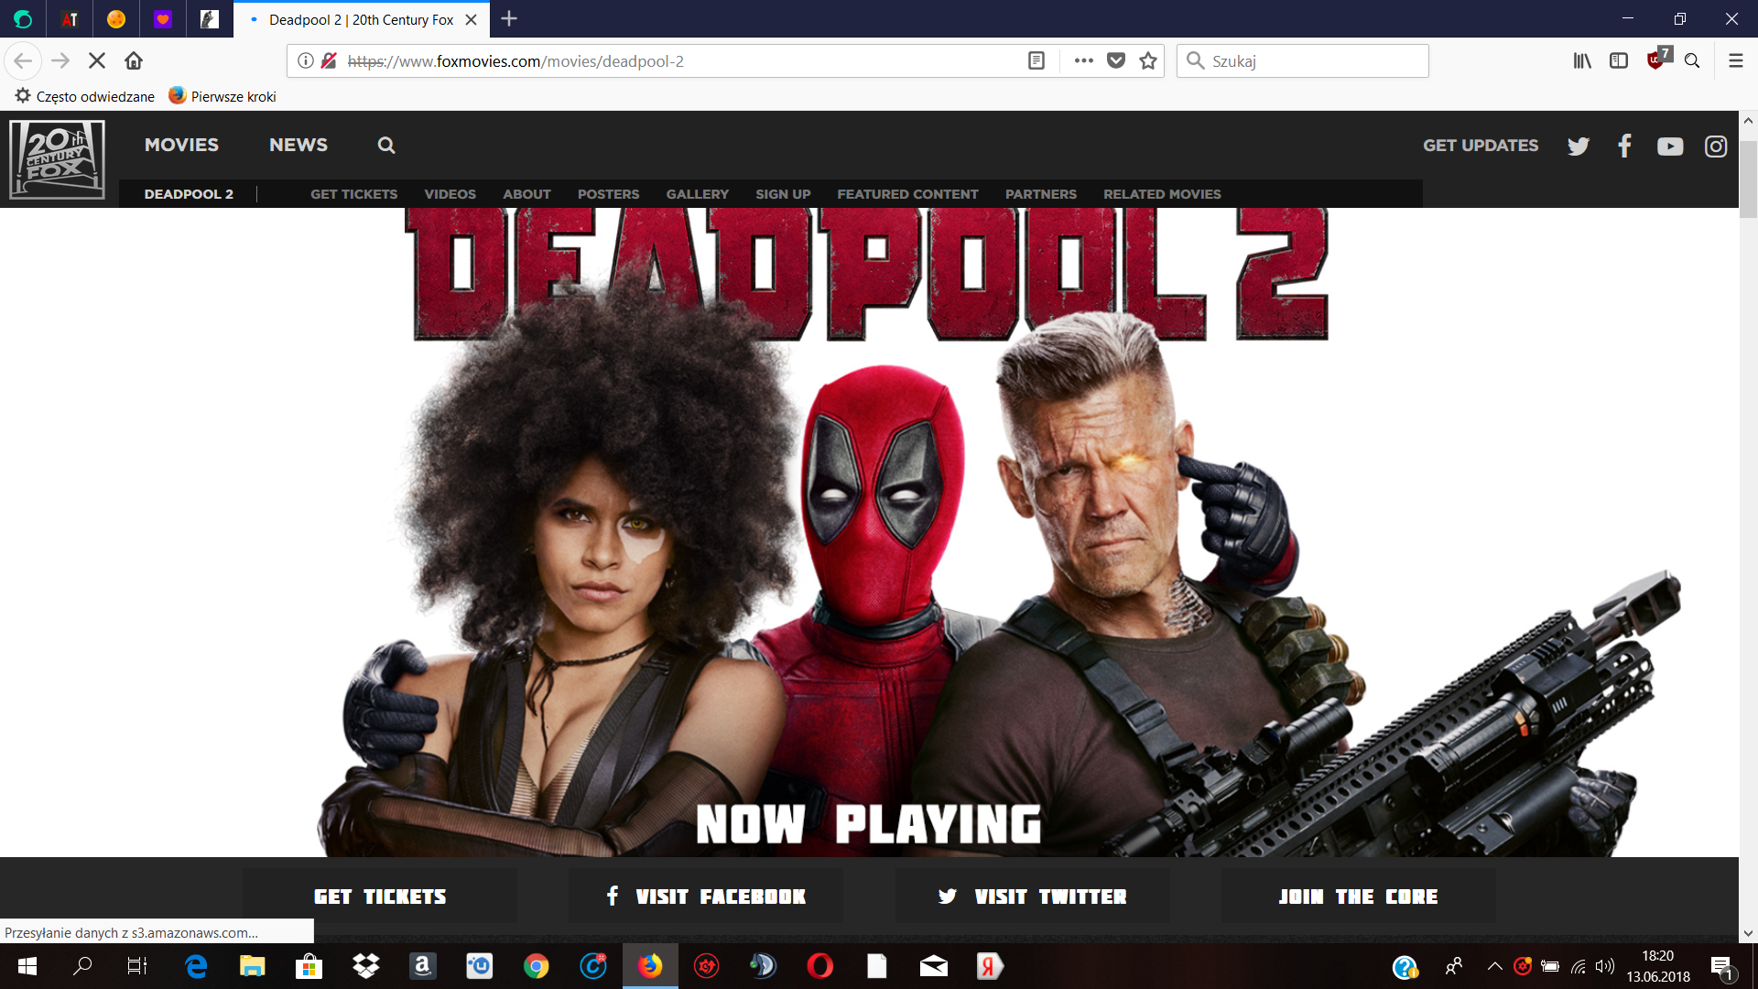Open the page actions menu (•••)
Screen dimensions: 1758x989
pyautogui.click(x=1083, y=60)
